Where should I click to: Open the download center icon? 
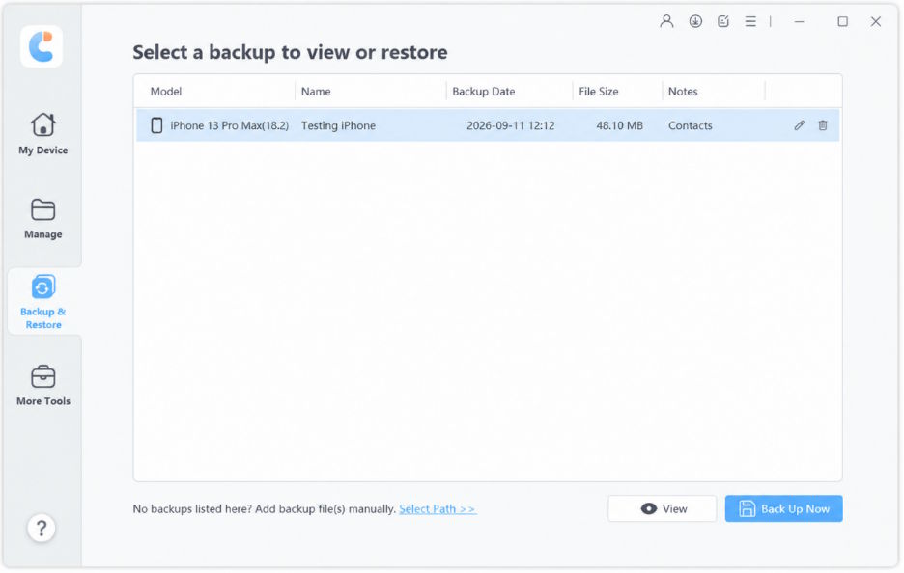[695, 22]
